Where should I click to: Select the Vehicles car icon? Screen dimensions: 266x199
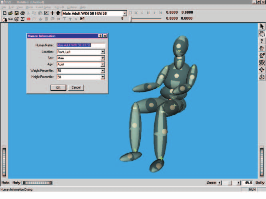click(x=11, y=19)
